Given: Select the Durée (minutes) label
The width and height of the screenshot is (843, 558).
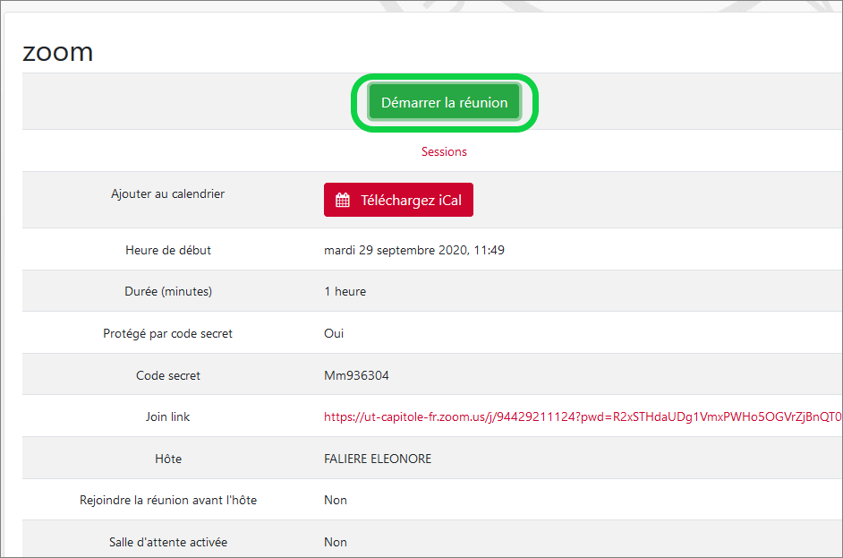Looking at the screenshot, I should click(x=167, y=292).
